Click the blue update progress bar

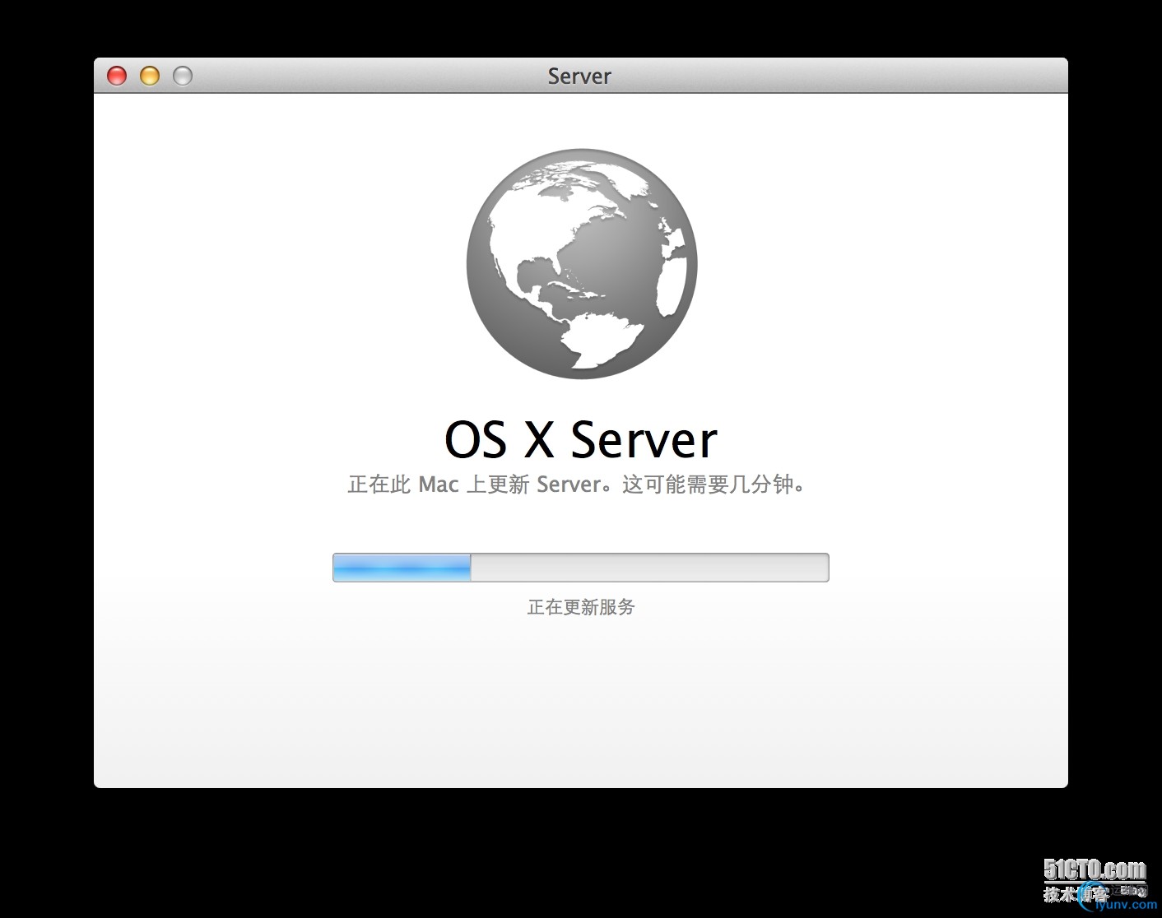(x=580, y=568)
